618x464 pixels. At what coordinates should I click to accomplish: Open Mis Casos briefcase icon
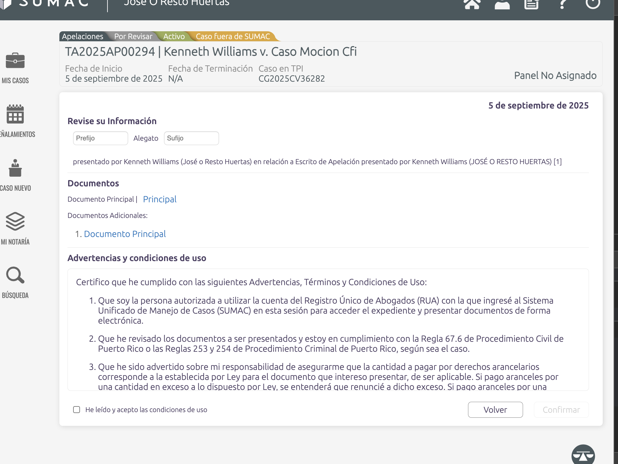pos(15,61)
